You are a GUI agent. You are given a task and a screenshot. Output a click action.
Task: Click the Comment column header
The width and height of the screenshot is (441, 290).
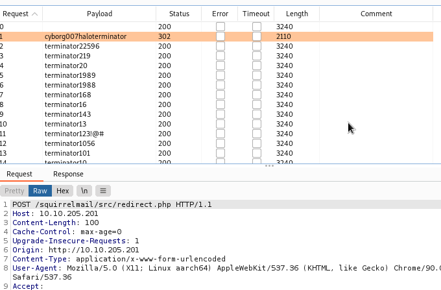click(x=376, y=14)
